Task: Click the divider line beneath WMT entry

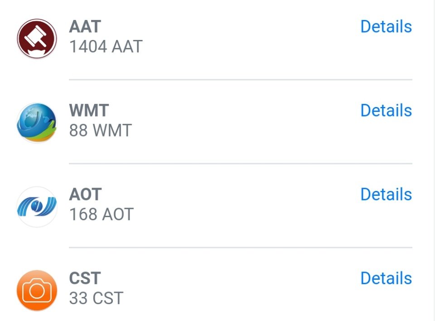Action: (x=241, y=164)
